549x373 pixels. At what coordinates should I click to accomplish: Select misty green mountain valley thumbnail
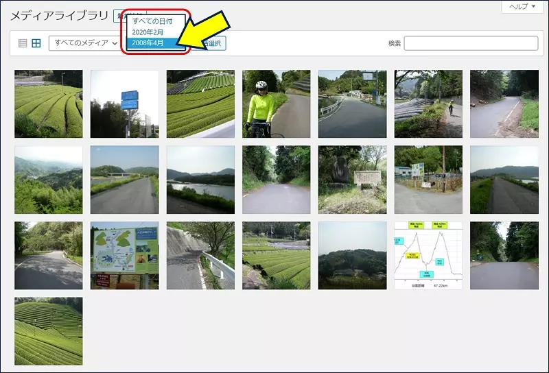point(49,180)
